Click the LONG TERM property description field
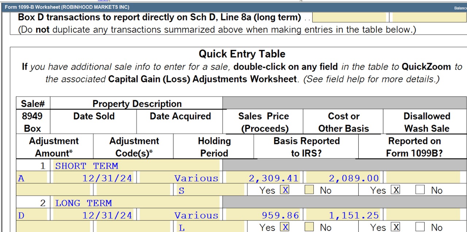Viewport: 467px width, 232px height. (x=137, y=203)
